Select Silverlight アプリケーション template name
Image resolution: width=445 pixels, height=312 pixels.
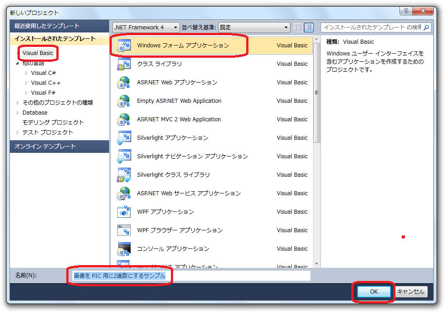(173, 138)
